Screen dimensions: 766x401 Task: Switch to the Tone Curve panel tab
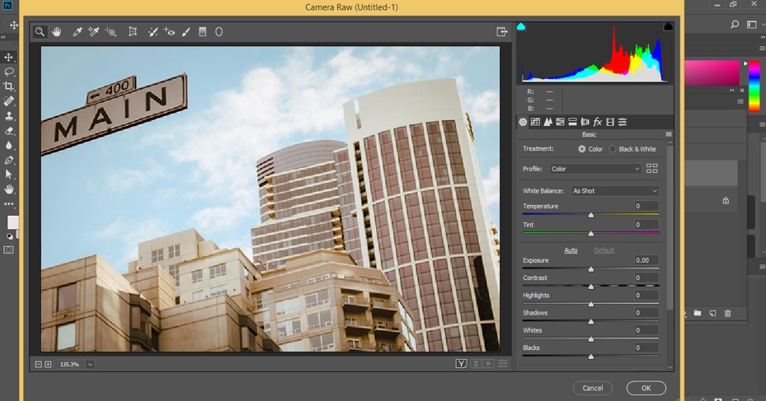click(x=535, y=122)
